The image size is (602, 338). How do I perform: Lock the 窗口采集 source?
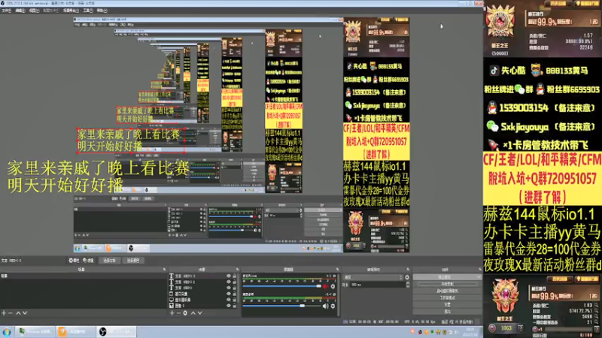(235, 294)
